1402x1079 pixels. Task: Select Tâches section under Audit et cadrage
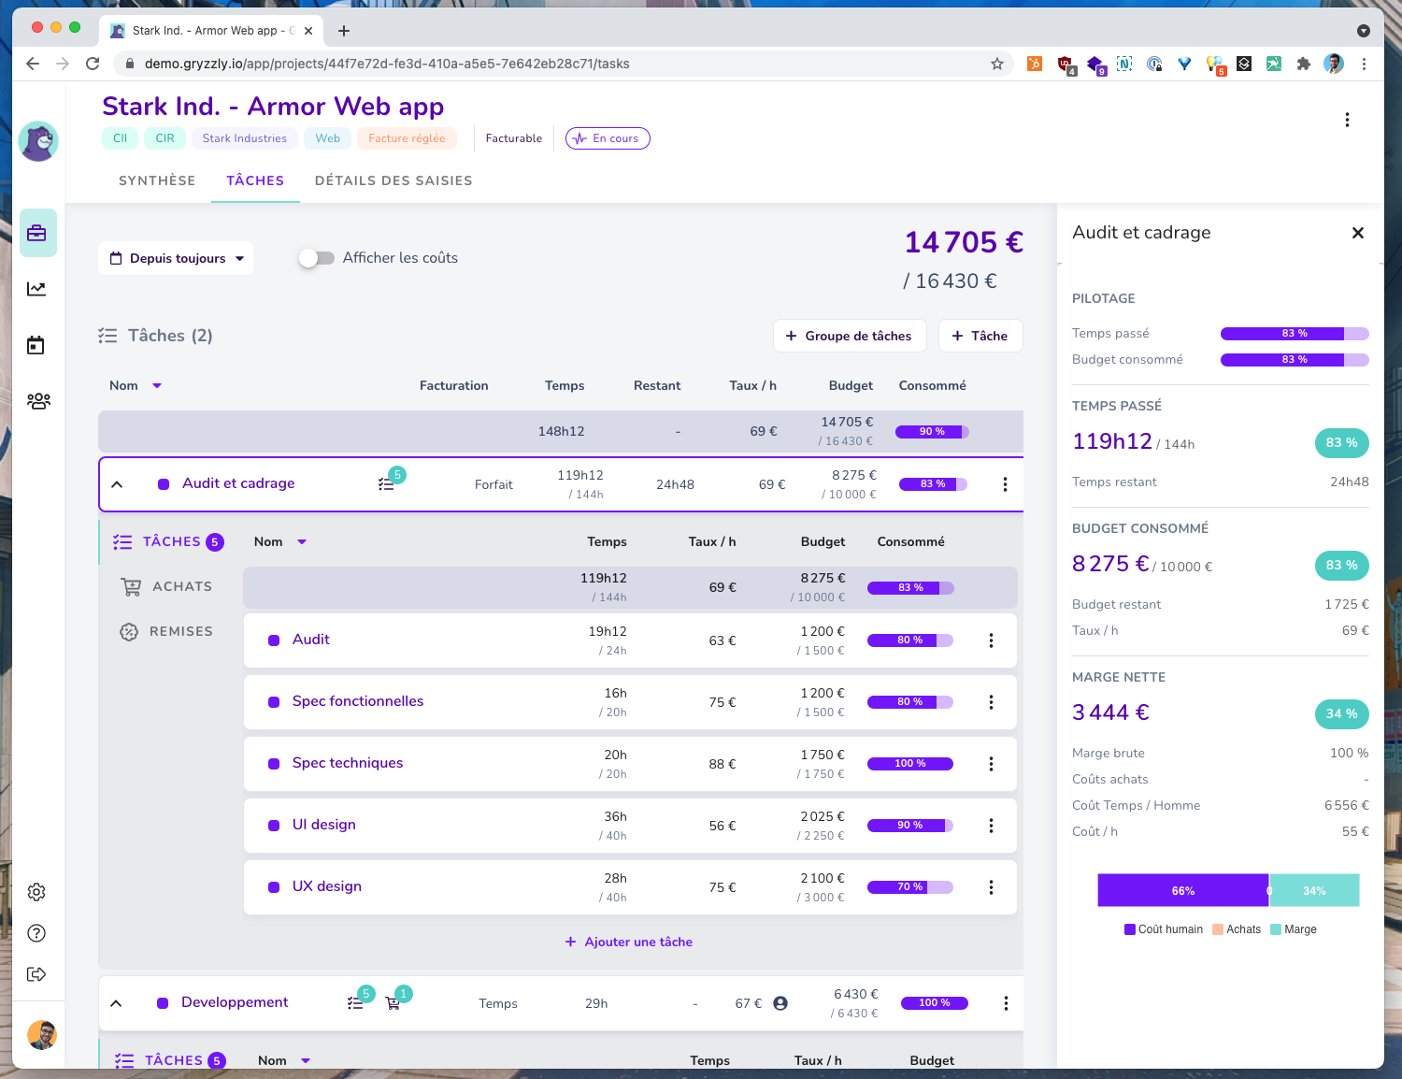169,541
